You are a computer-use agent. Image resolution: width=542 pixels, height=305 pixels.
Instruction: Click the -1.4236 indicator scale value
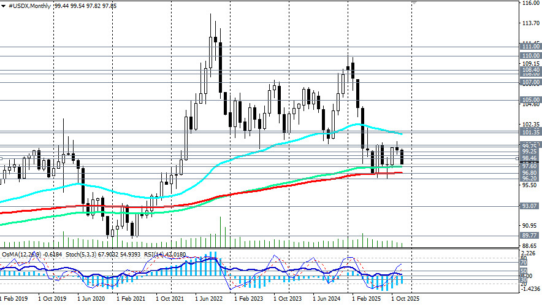(529, 289)
